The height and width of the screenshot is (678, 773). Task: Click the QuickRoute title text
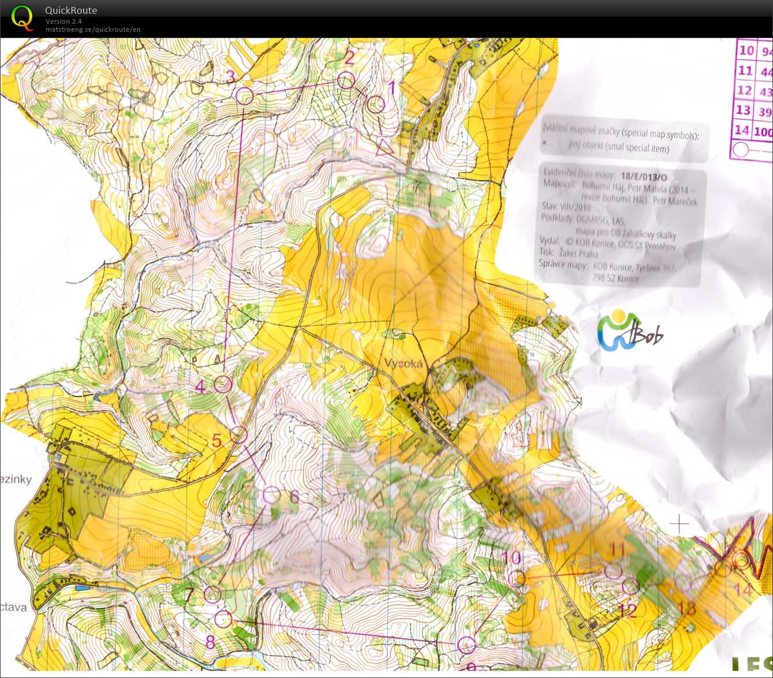pos(71,10)
